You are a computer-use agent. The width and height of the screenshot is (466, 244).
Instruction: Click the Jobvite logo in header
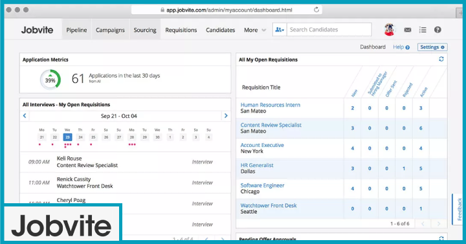click(37, 30)
